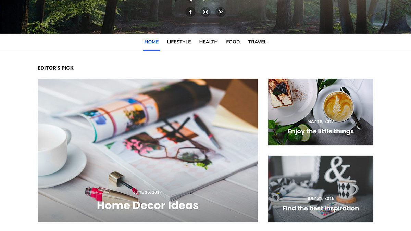Click the June 15, 2017 date label
411x231 pixels.
148,192
